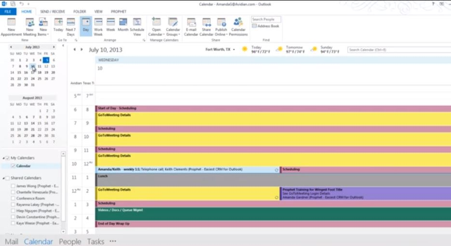Open People navigation

point(70,242)
